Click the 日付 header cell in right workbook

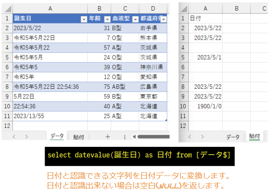click(x=205, y=18)
